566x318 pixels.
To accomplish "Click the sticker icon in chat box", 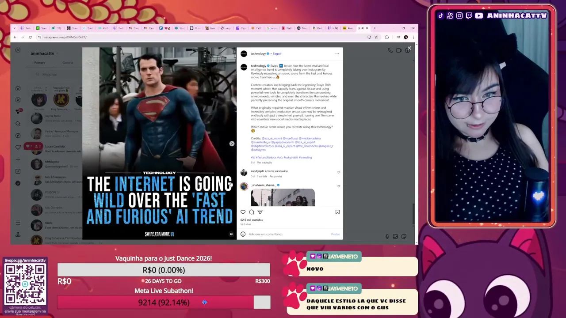I will 404,237.
